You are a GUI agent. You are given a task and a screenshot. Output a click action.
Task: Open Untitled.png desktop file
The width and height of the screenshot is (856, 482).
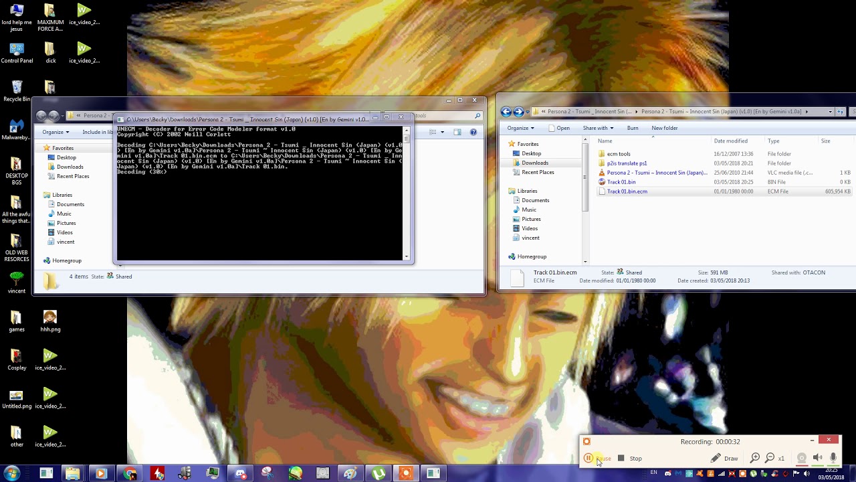point(17,398)
